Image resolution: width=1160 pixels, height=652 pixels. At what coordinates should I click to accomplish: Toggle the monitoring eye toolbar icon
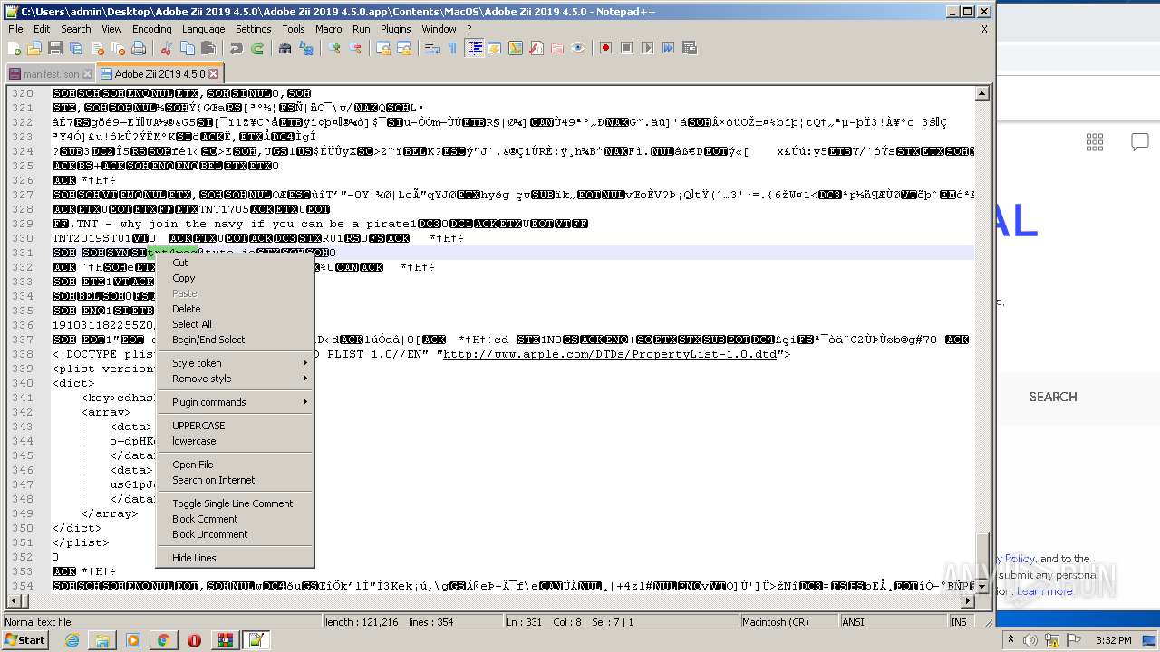click(x=578, y=48)
